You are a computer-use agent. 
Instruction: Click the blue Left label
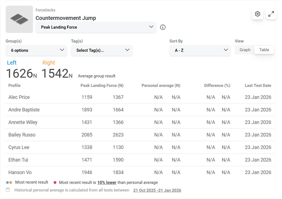(x=12, y=63)
